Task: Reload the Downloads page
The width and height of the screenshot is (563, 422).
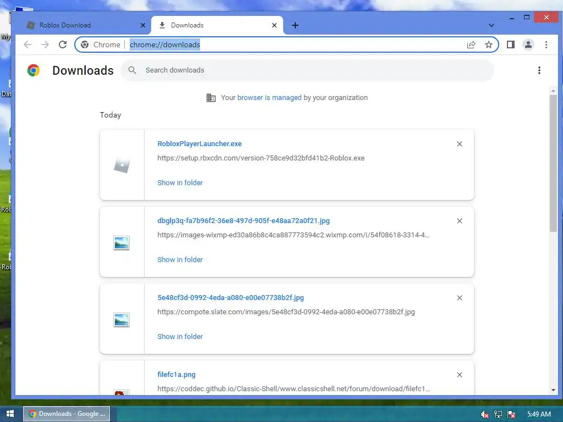Action: tap(63, 45)
